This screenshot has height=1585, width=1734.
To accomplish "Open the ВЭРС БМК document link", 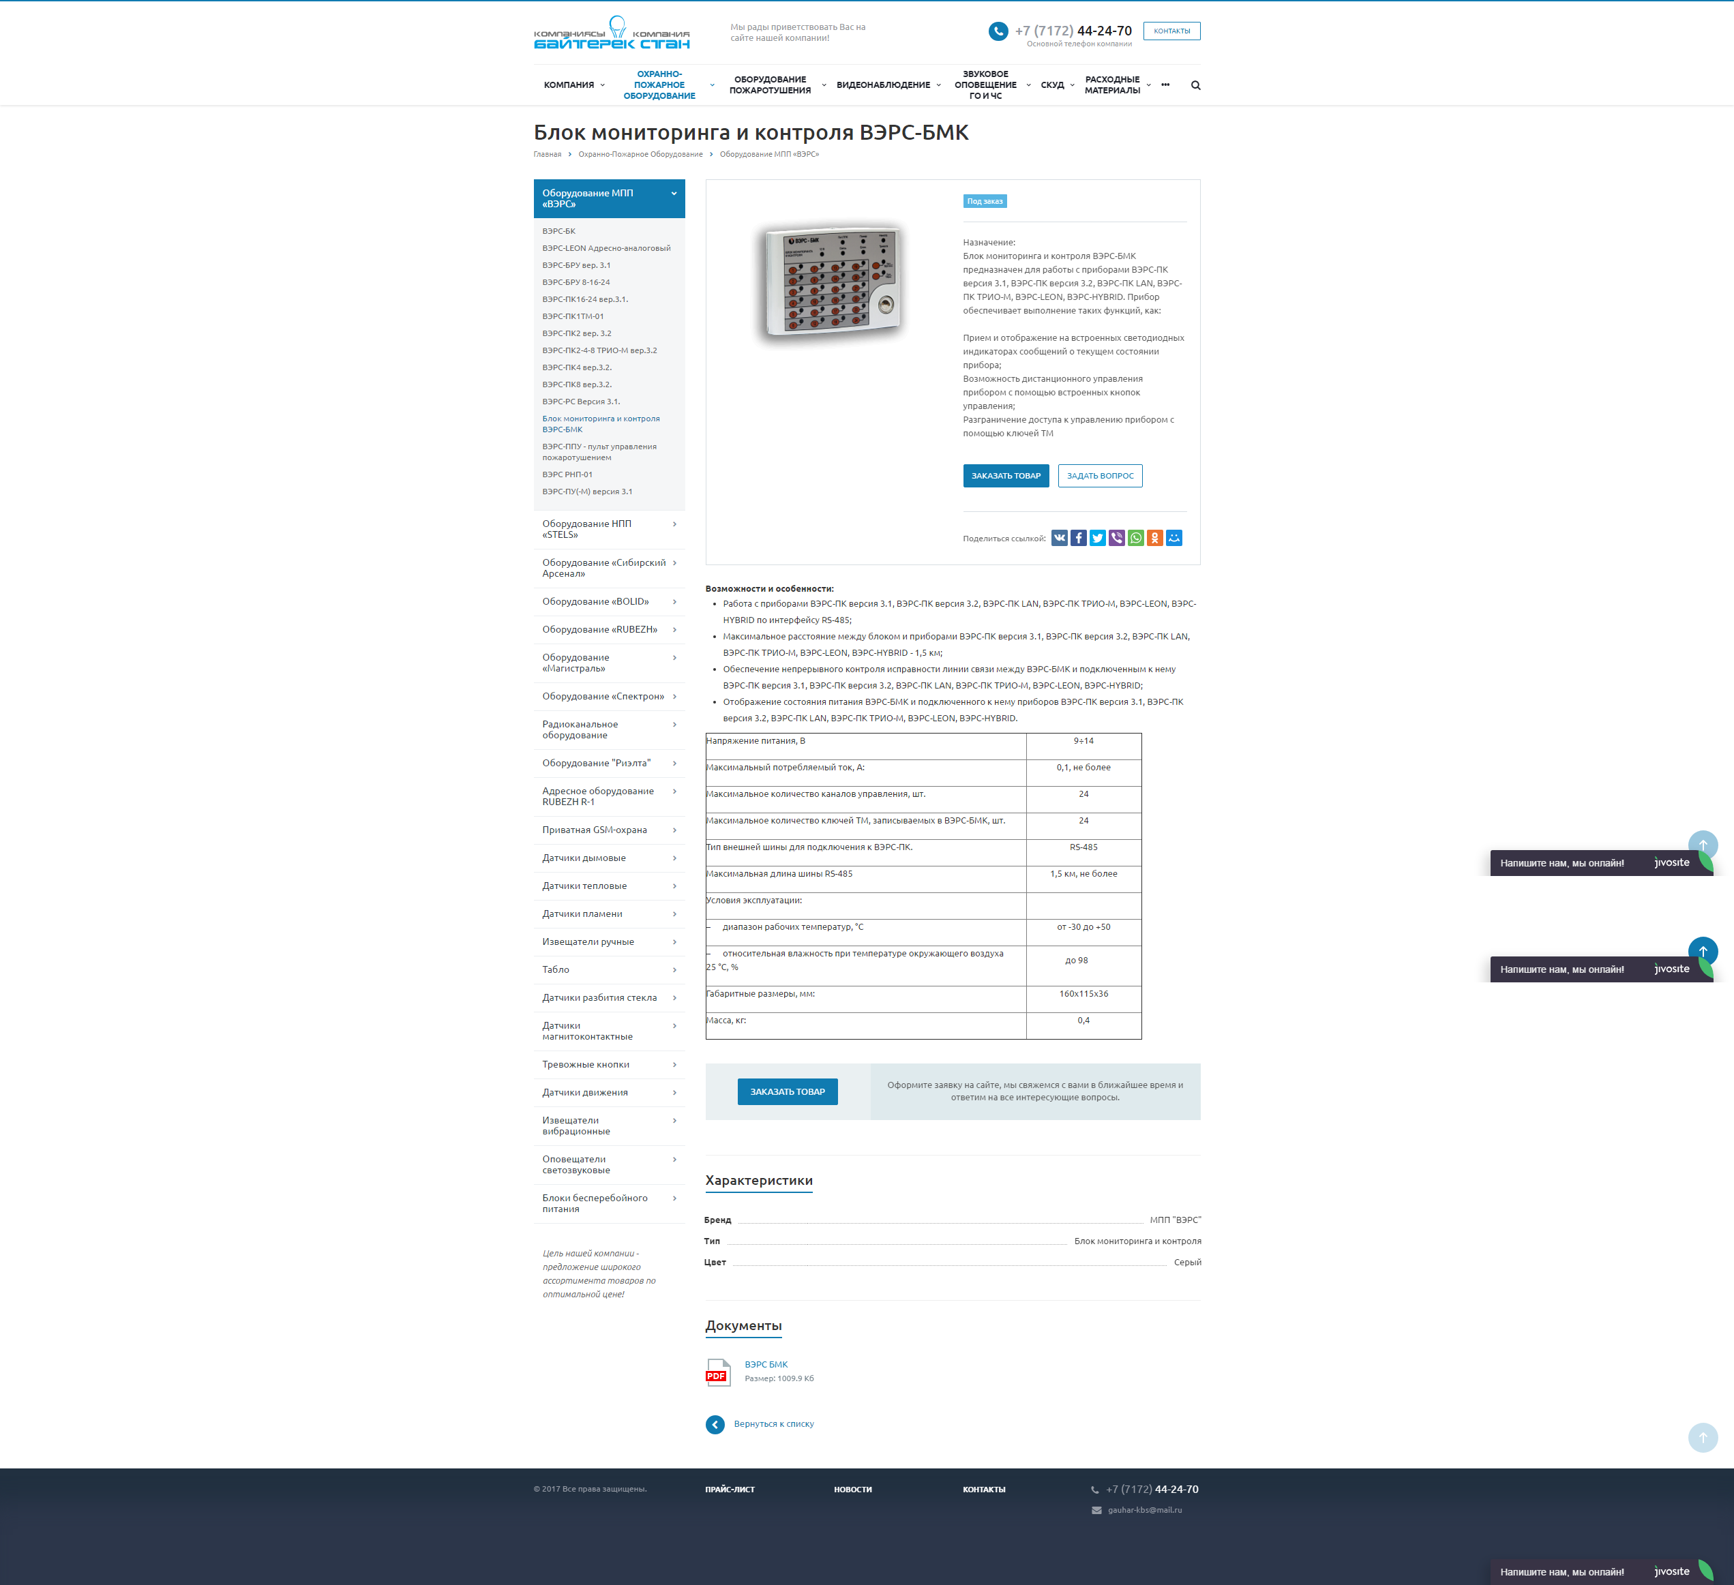I will point(766,1365).
